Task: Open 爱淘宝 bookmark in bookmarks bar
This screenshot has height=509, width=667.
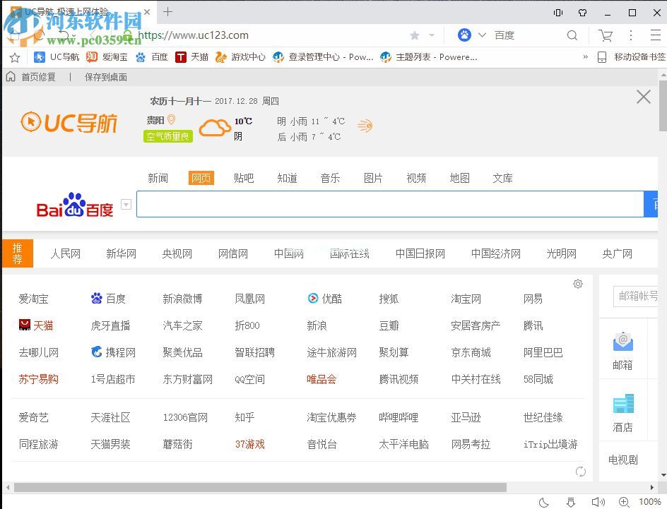Action: tap(107, 57)
